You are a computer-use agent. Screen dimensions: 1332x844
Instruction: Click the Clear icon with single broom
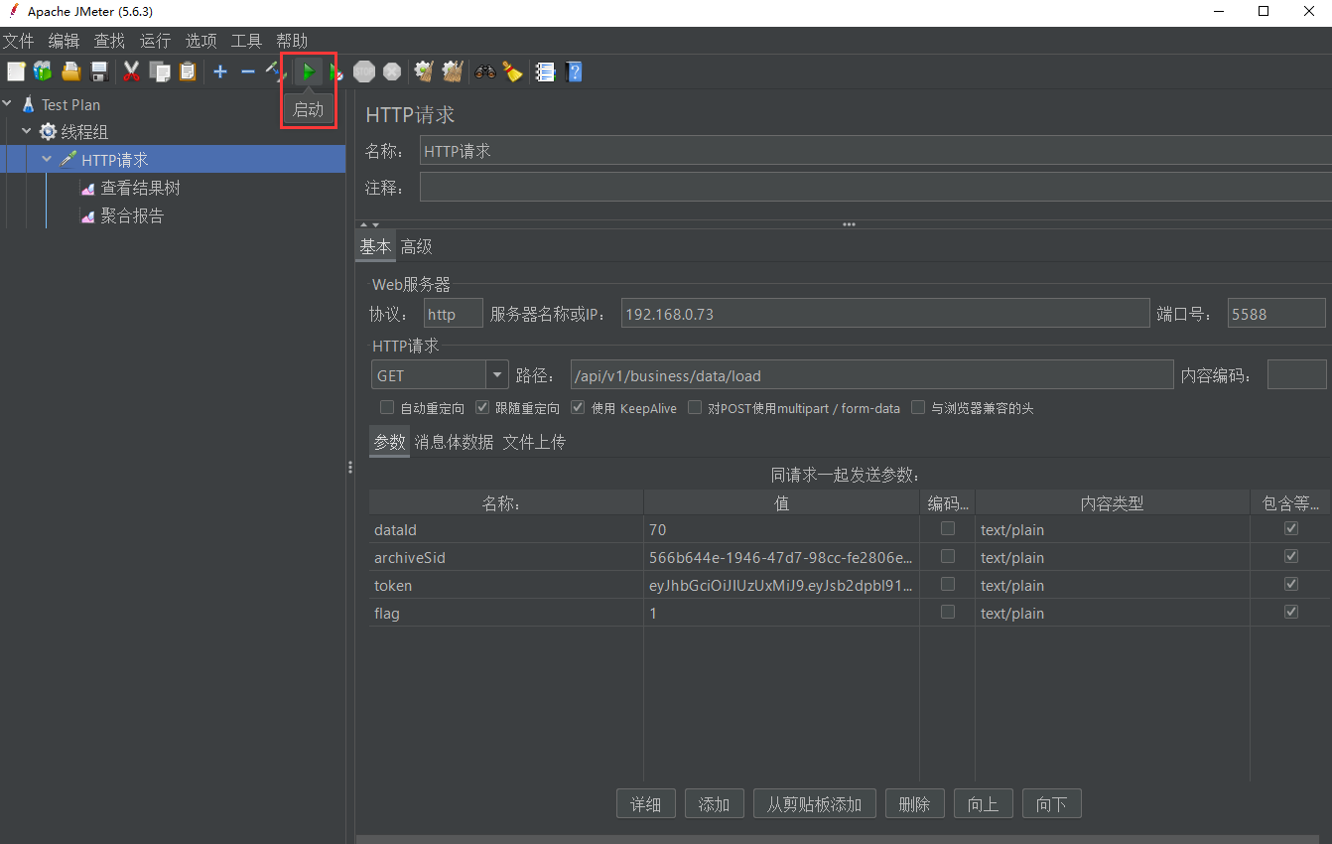pos(424,71)
